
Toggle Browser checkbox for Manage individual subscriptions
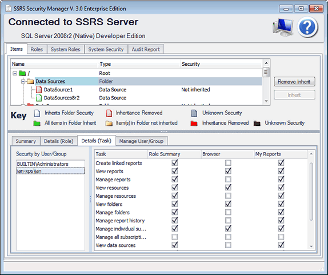228,229
